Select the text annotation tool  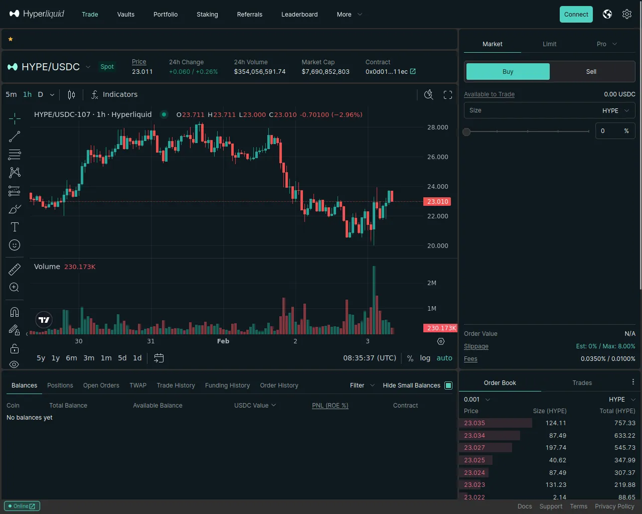pyautogui.click(x=15, y=227)
